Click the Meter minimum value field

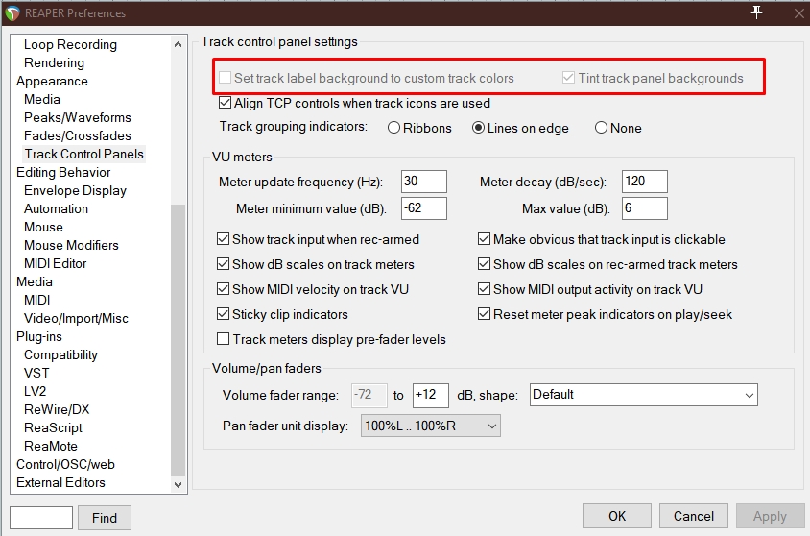pos(424,208)
